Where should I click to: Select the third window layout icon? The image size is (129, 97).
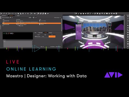tap(43, 13)
